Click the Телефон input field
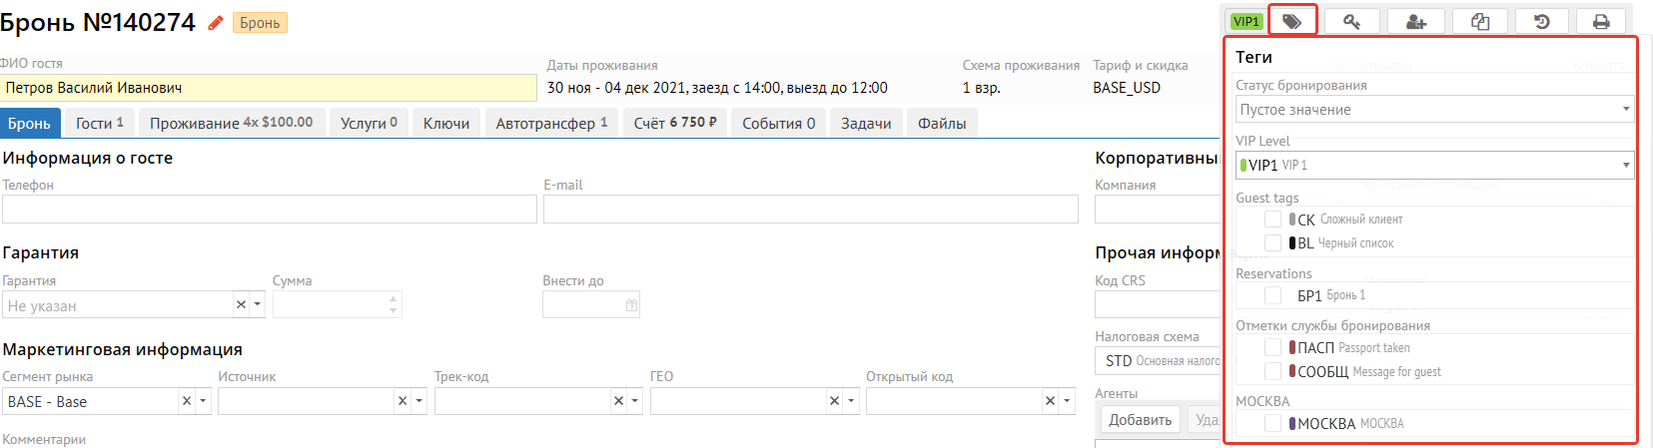1653x448 pixels. 270,209
